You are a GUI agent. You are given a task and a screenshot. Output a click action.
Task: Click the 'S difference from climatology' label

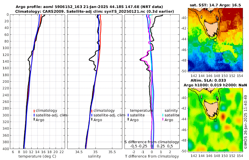[152, 142]
